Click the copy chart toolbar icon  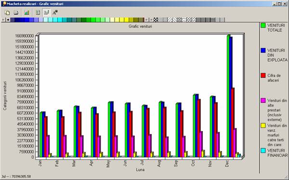(7, 13)
